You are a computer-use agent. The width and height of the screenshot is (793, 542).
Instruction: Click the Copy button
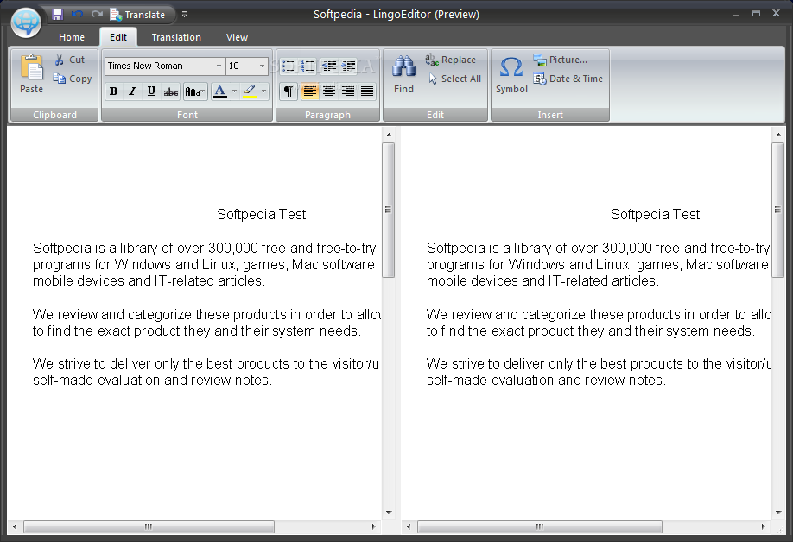(73, 79)
